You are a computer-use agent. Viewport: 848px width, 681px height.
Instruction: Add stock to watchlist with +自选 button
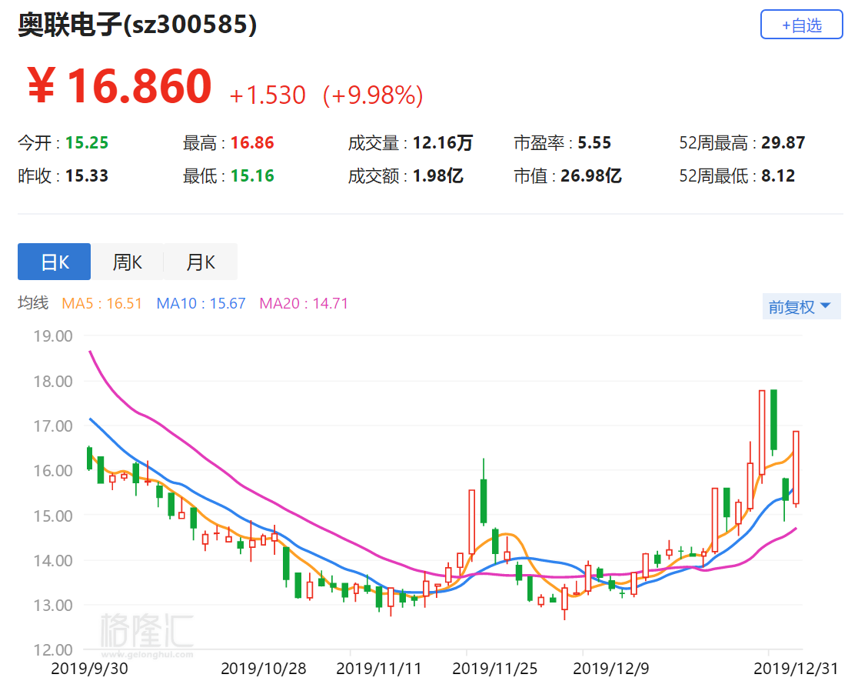802,25
